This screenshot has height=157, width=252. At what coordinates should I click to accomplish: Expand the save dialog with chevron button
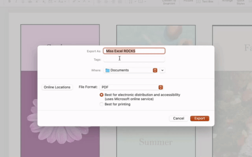coord(162,70)
